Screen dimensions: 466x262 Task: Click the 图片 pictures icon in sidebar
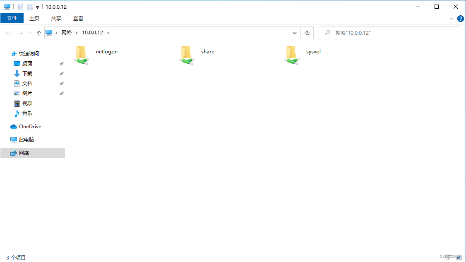(17, 94)
